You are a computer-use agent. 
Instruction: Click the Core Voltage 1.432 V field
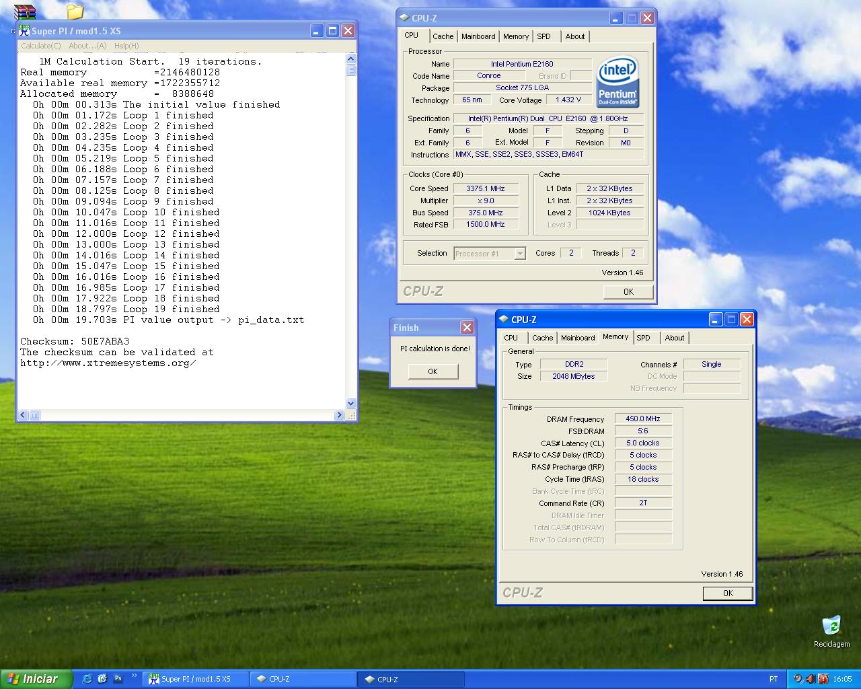point(568,100)
